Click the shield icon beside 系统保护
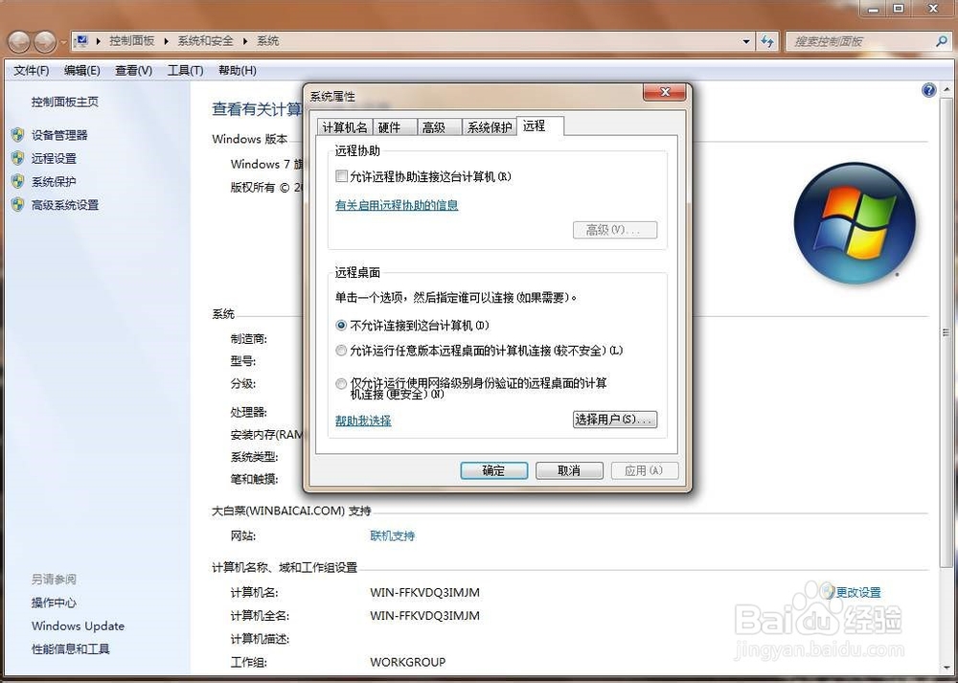 (x=17, y=181)
